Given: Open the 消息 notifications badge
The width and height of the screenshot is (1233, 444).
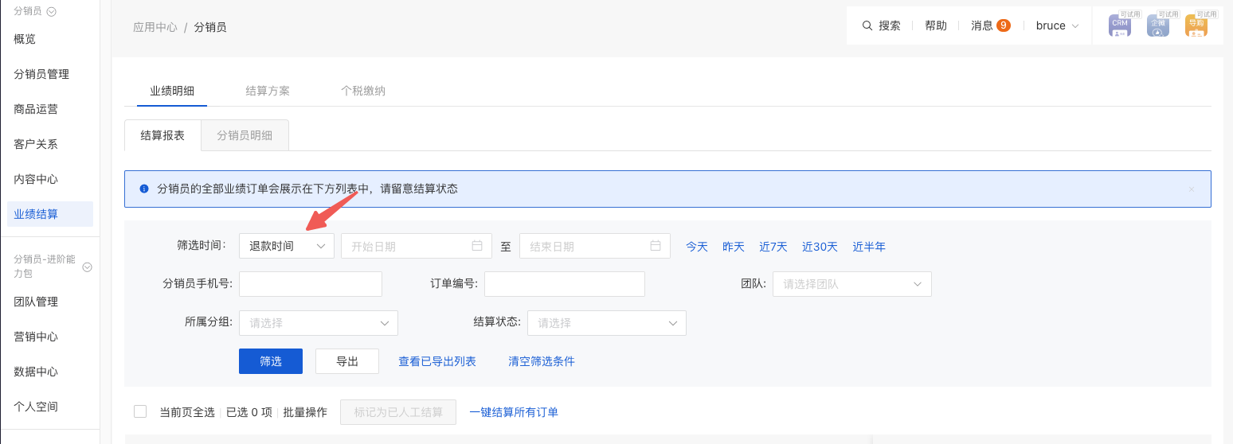Looking at the screenshot, I should click(1004, 25).
